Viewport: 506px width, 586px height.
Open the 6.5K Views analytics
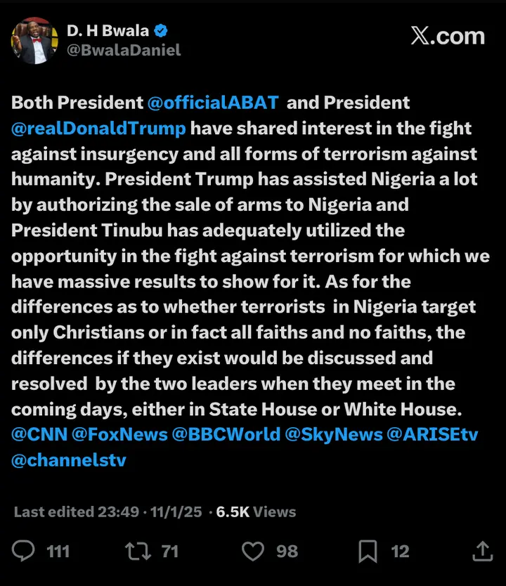tap(256, 512)
